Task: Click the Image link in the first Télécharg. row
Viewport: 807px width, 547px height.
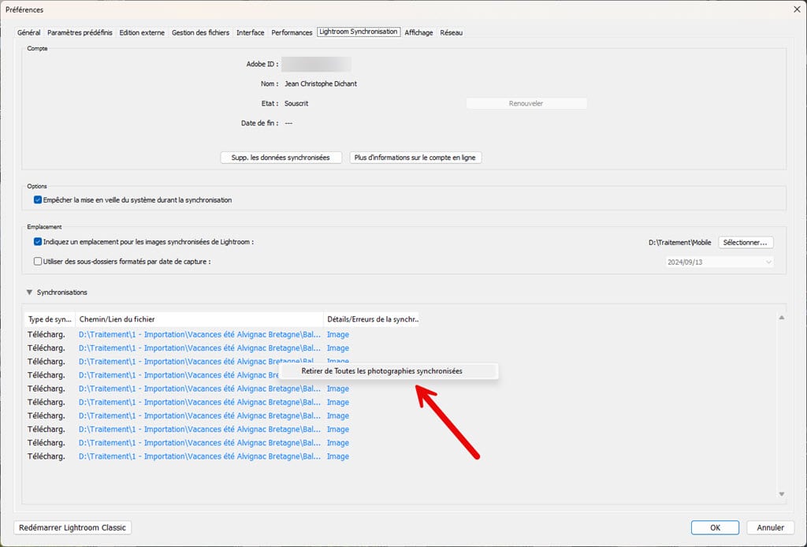Action: click(338, 334)
